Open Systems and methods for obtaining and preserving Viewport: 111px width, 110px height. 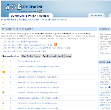[x=39, y=87]
